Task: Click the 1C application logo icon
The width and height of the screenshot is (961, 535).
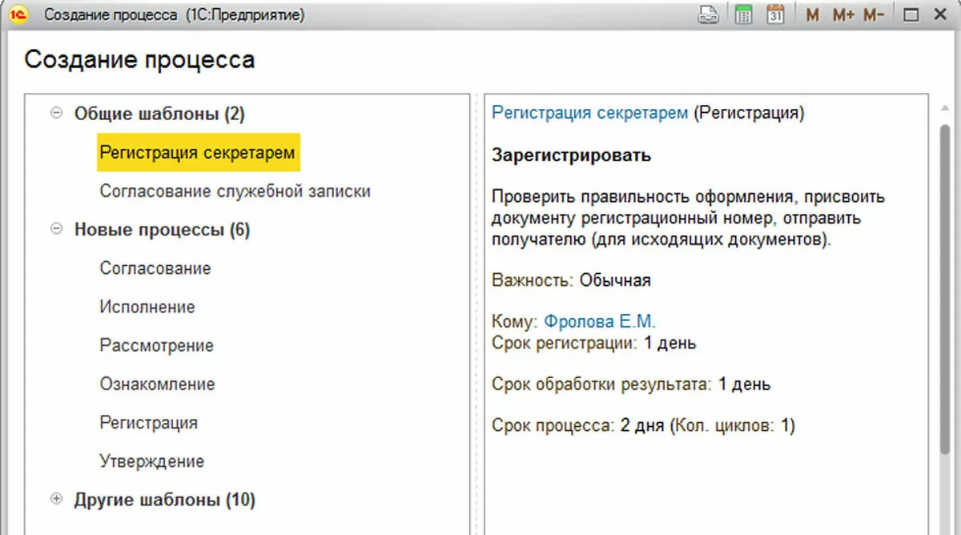Action: click(16, 15)
